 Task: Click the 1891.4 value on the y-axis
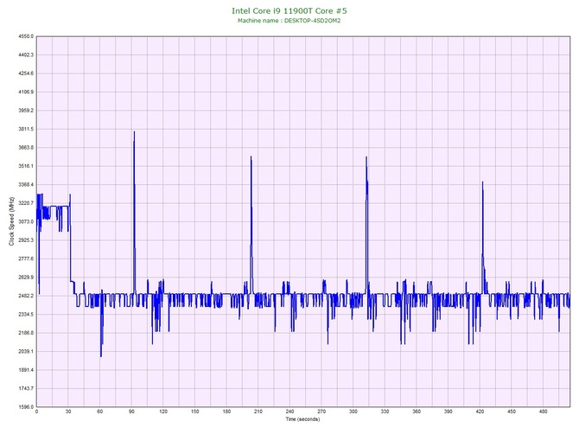coord(26,370)
